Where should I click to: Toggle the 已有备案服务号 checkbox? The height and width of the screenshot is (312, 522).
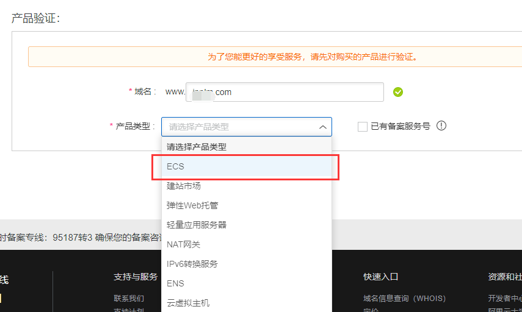point(363,127)
